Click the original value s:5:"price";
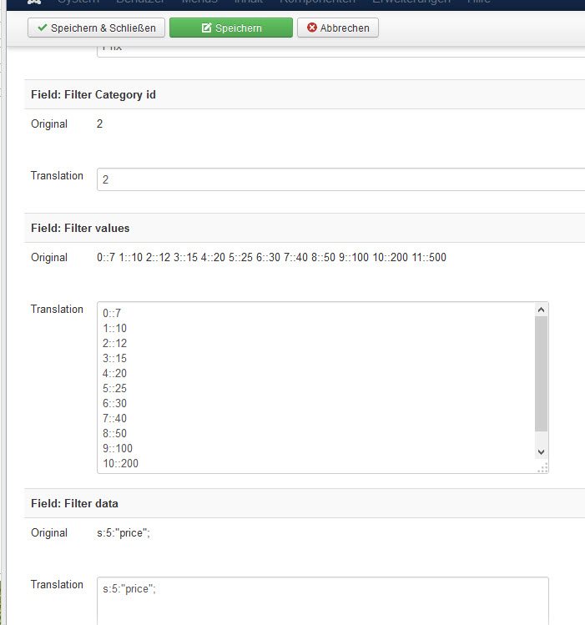Screen dimensions: 585x625 coord(124,533)
